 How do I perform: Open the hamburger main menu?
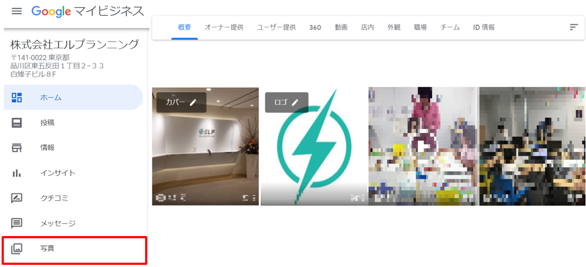16,11
